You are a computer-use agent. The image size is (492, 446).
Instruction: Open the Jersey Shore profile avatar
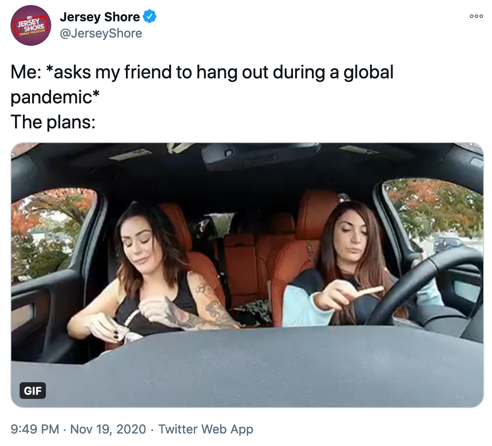pos(30,25)
